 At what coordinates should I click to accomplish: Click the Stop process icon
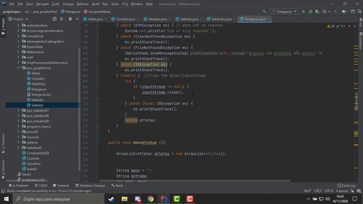(335, 11)
